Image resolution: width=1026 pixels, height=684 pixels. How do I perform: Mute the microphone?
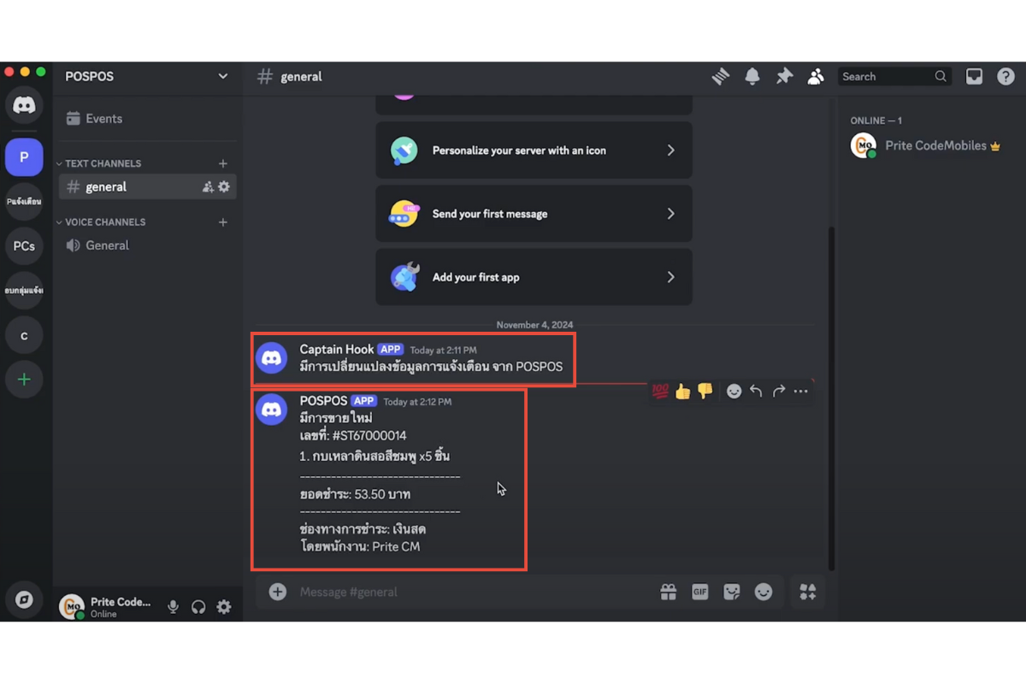(173, 607)
